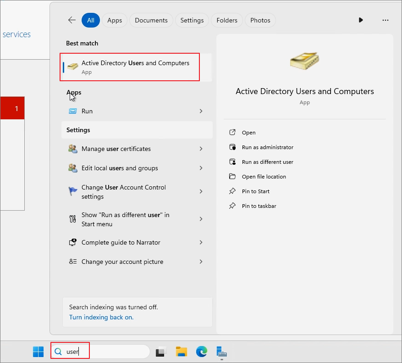Open the three-dot options menu
The width and height of the screenshot is (402, 363).
point(385,20)
